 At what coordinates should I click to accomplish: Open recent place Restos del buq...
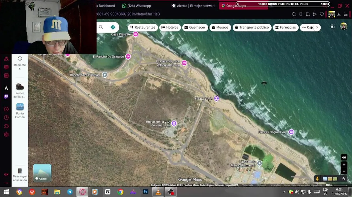(x=20, y=91)
